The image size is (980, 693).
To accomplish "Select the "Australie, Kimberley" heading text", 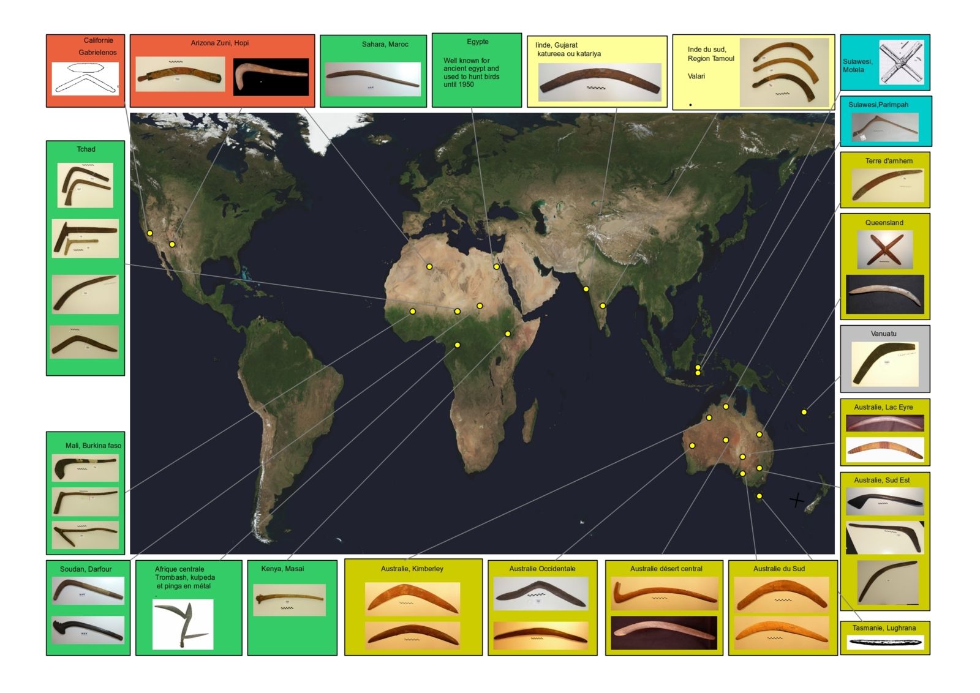I will pos(412,569).
